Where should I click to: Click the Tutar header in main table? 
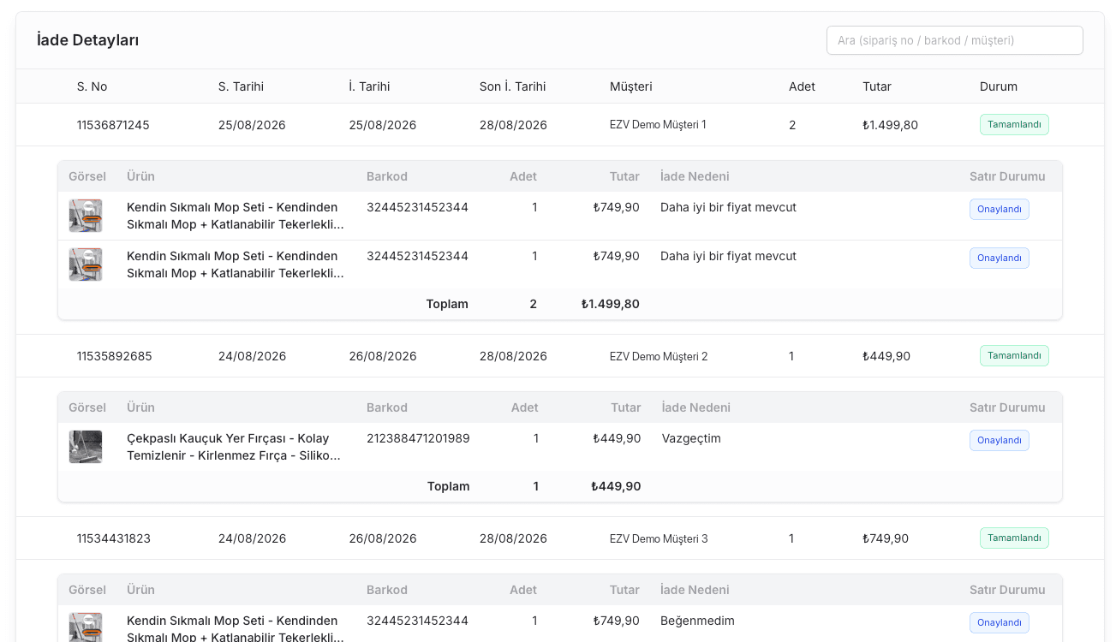pyautogui.click(x=877, y=86)
